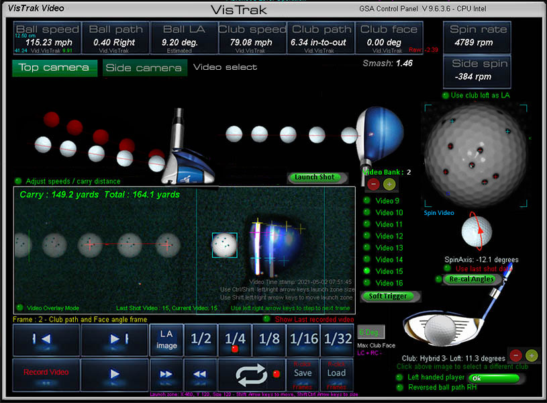Click the Club face readout panel
This screenshot has height=403, width=547.
tap(389, 38)
